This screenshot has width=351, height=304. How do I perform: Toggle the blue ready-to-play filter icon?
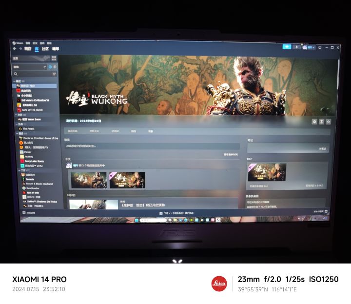pyautogui.click(x=50, y=67)
